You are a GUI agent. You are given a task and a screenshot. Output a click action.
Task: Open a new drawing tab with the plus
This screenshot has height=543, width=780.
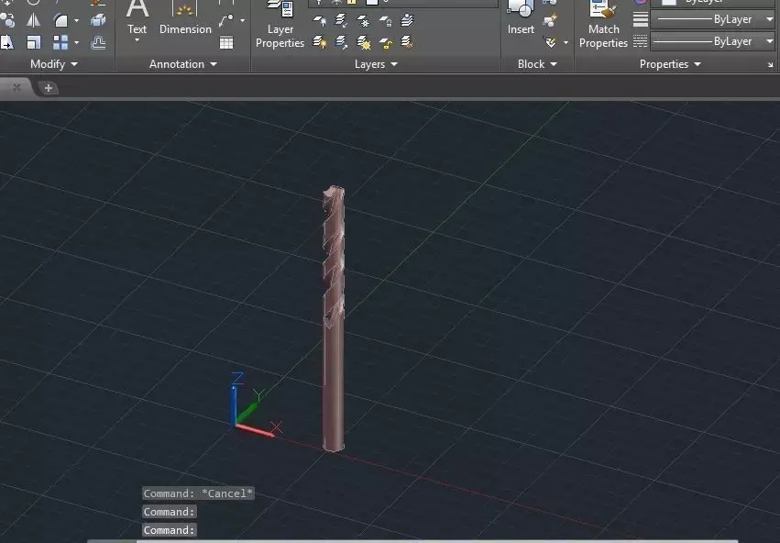coord(48,87)
